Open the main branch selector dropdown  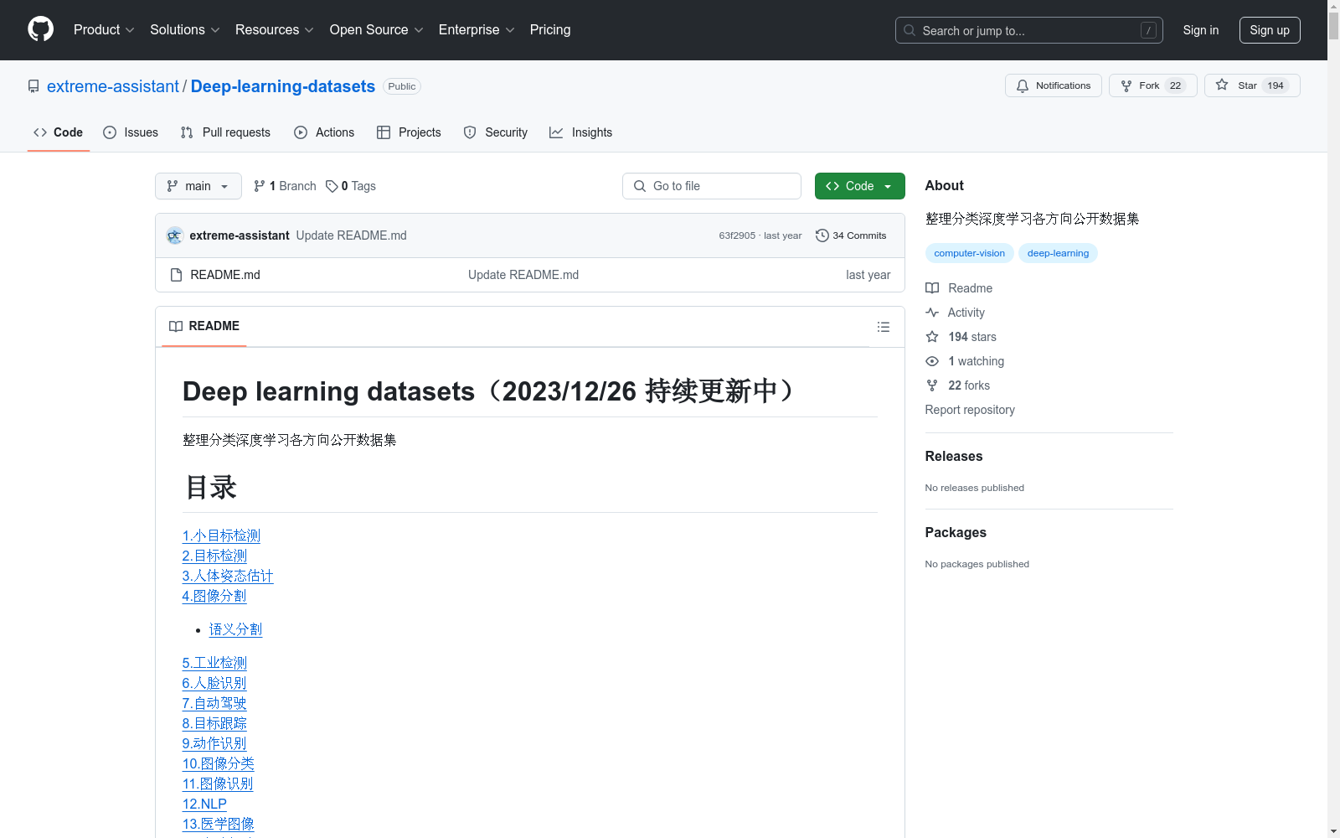(x=198, y=186)
